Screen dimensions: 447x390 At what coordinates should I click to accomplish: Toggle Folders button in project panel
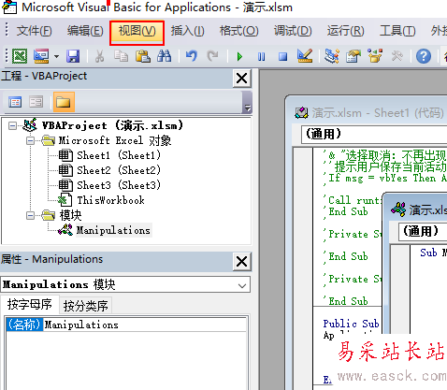coord(64,102)
